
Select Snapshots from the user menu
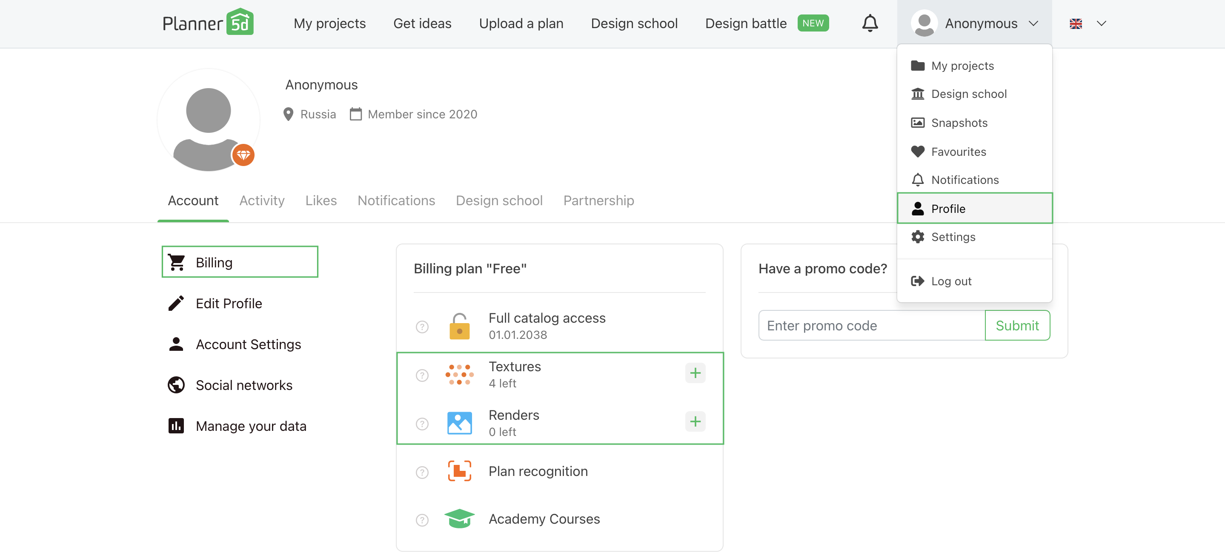[x=959, y=123]
